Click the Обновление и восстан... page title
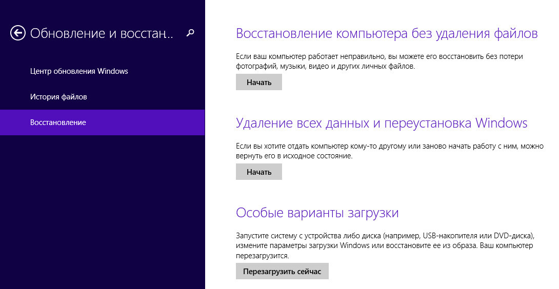This screenshot has height=289, width=559. pyautogui.click(x=102, y=34)
